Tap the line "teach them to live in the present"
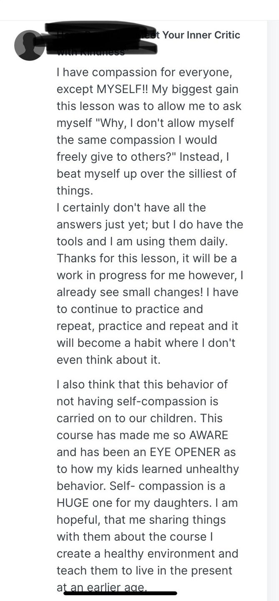The height and width of the screenshot is (601, 279). (x=144, y=571)
